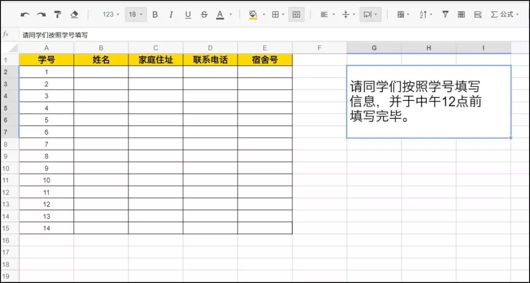Screen dimensions: 530x283
Task: Click the Undo icon
Action: [26, 14]
